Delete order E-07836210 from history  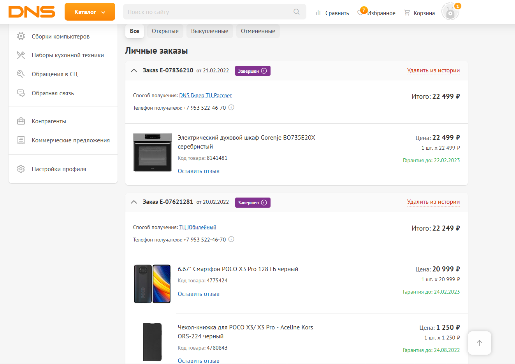[433, 70]
